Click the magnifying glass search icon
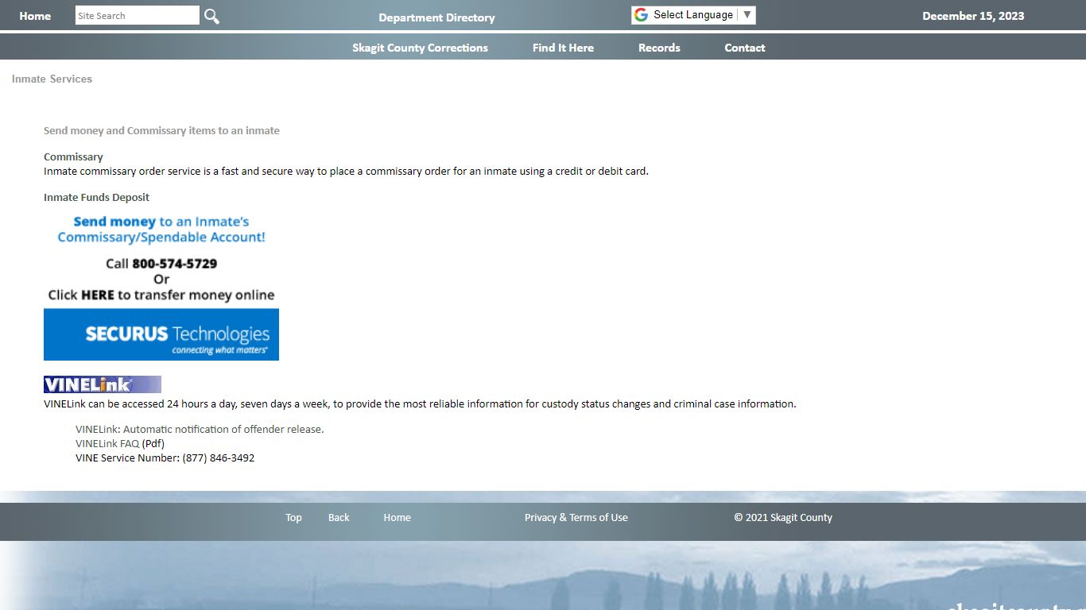 point(211,16)
